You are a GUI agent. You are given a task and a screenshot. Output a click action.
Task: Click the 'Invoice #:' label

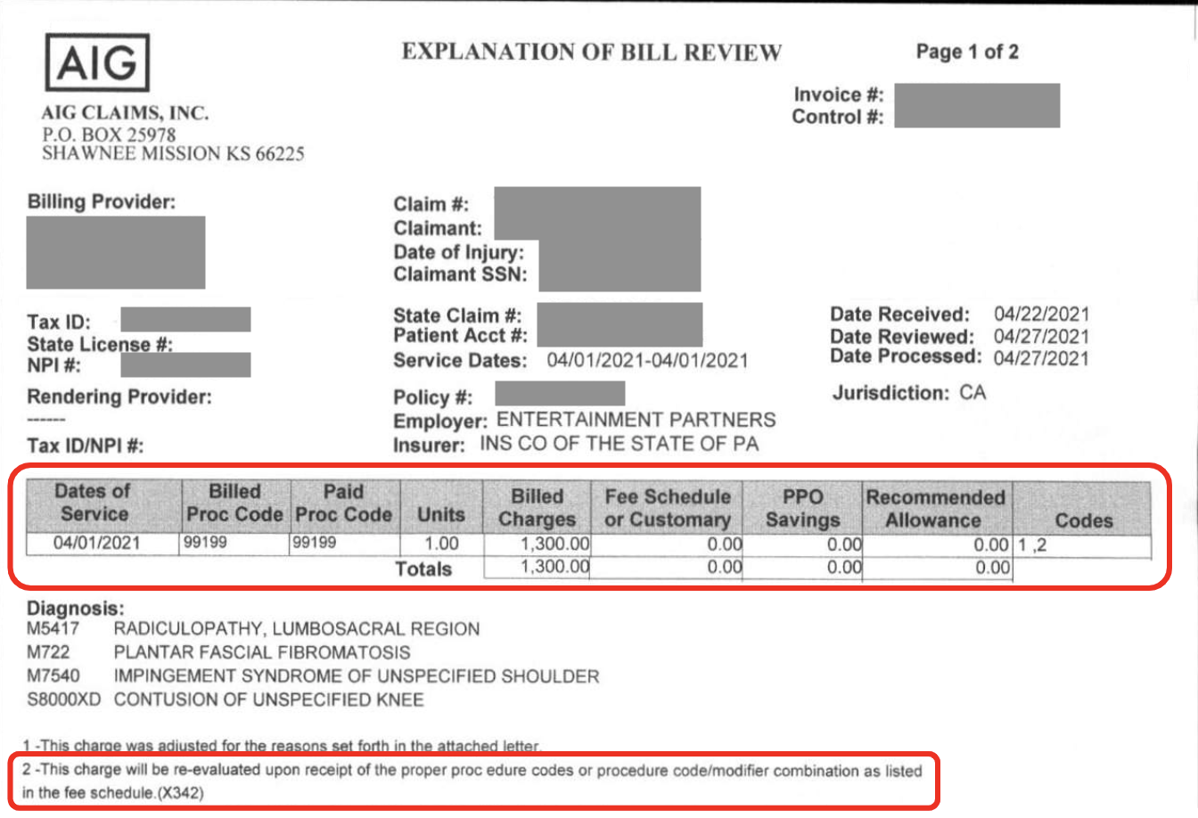click(839, 94)
